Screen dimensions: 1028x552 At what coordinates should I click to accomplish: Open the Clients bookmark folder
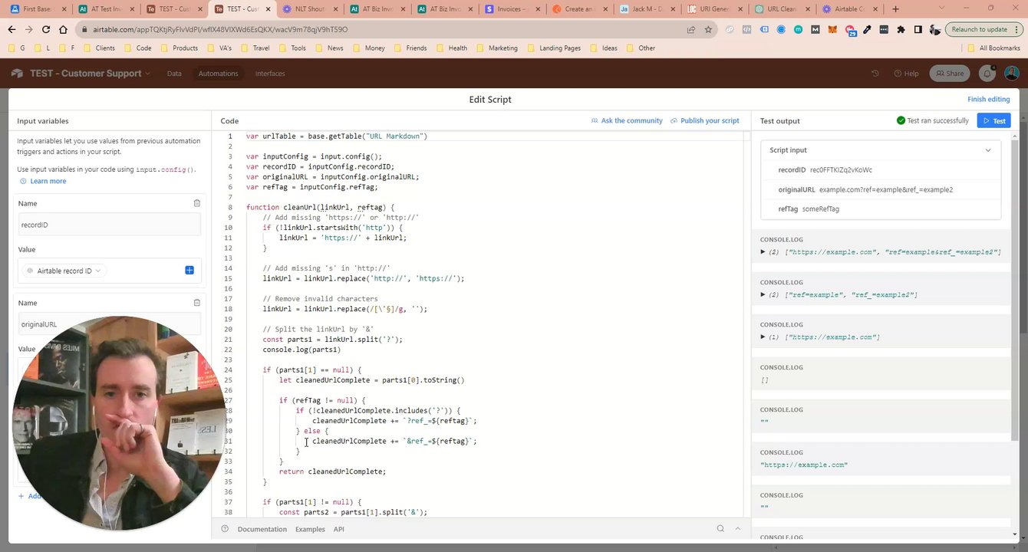pyautogui.click(x=99, y=48)
